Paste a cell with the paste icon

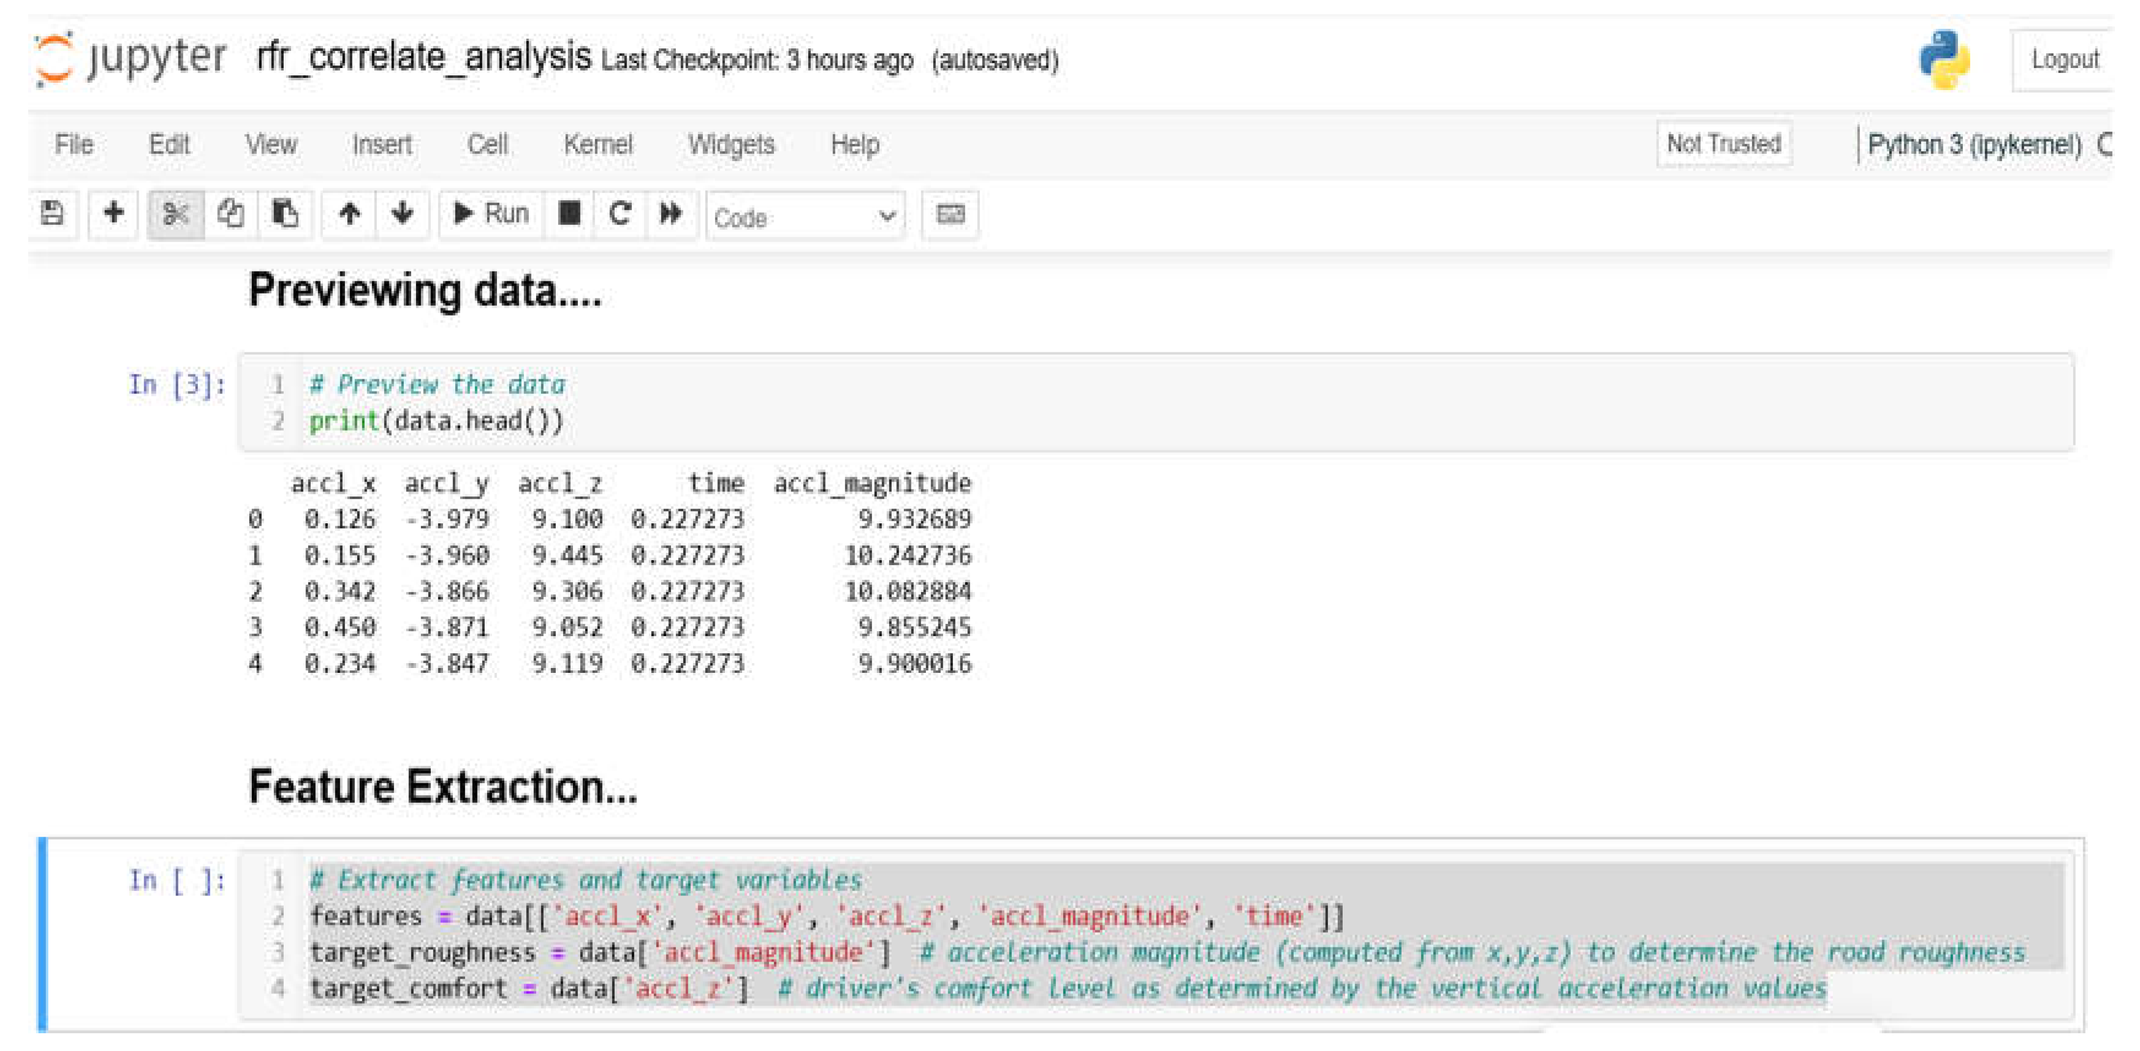click(x=285, y=213)
